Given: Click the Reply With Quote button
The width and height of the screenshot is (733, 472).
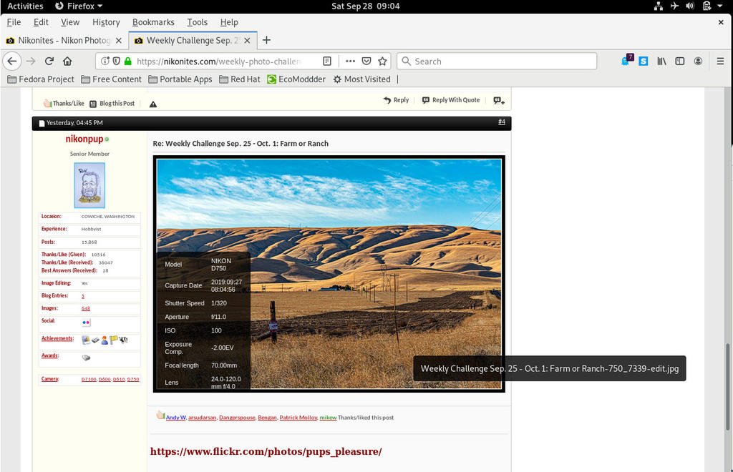Looking at the screenshot, I should coord(451,100).
